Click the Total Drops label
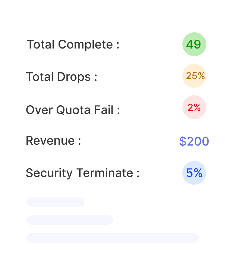The height and width of the screenshot is (263, 225). click(x=61, y=77)
